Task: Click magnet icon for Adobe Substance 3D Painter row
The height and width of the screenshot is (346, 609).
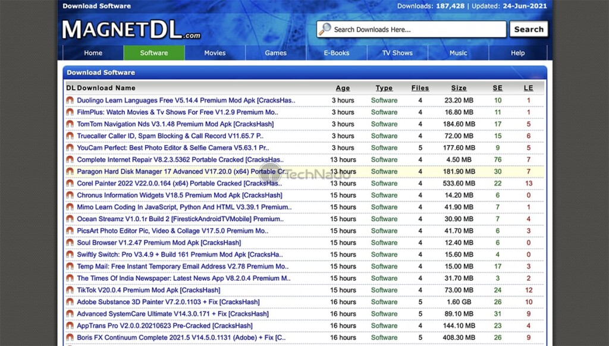Action: 70,302
